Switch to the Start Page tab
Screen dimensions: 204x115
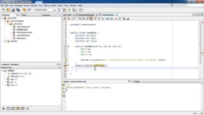tap(67, 15)
